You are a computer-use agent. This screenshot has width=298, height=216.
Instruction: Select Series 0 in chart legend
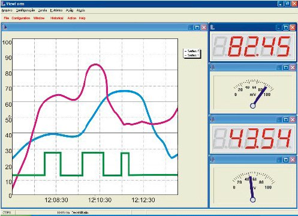click(x=192, y=51)
